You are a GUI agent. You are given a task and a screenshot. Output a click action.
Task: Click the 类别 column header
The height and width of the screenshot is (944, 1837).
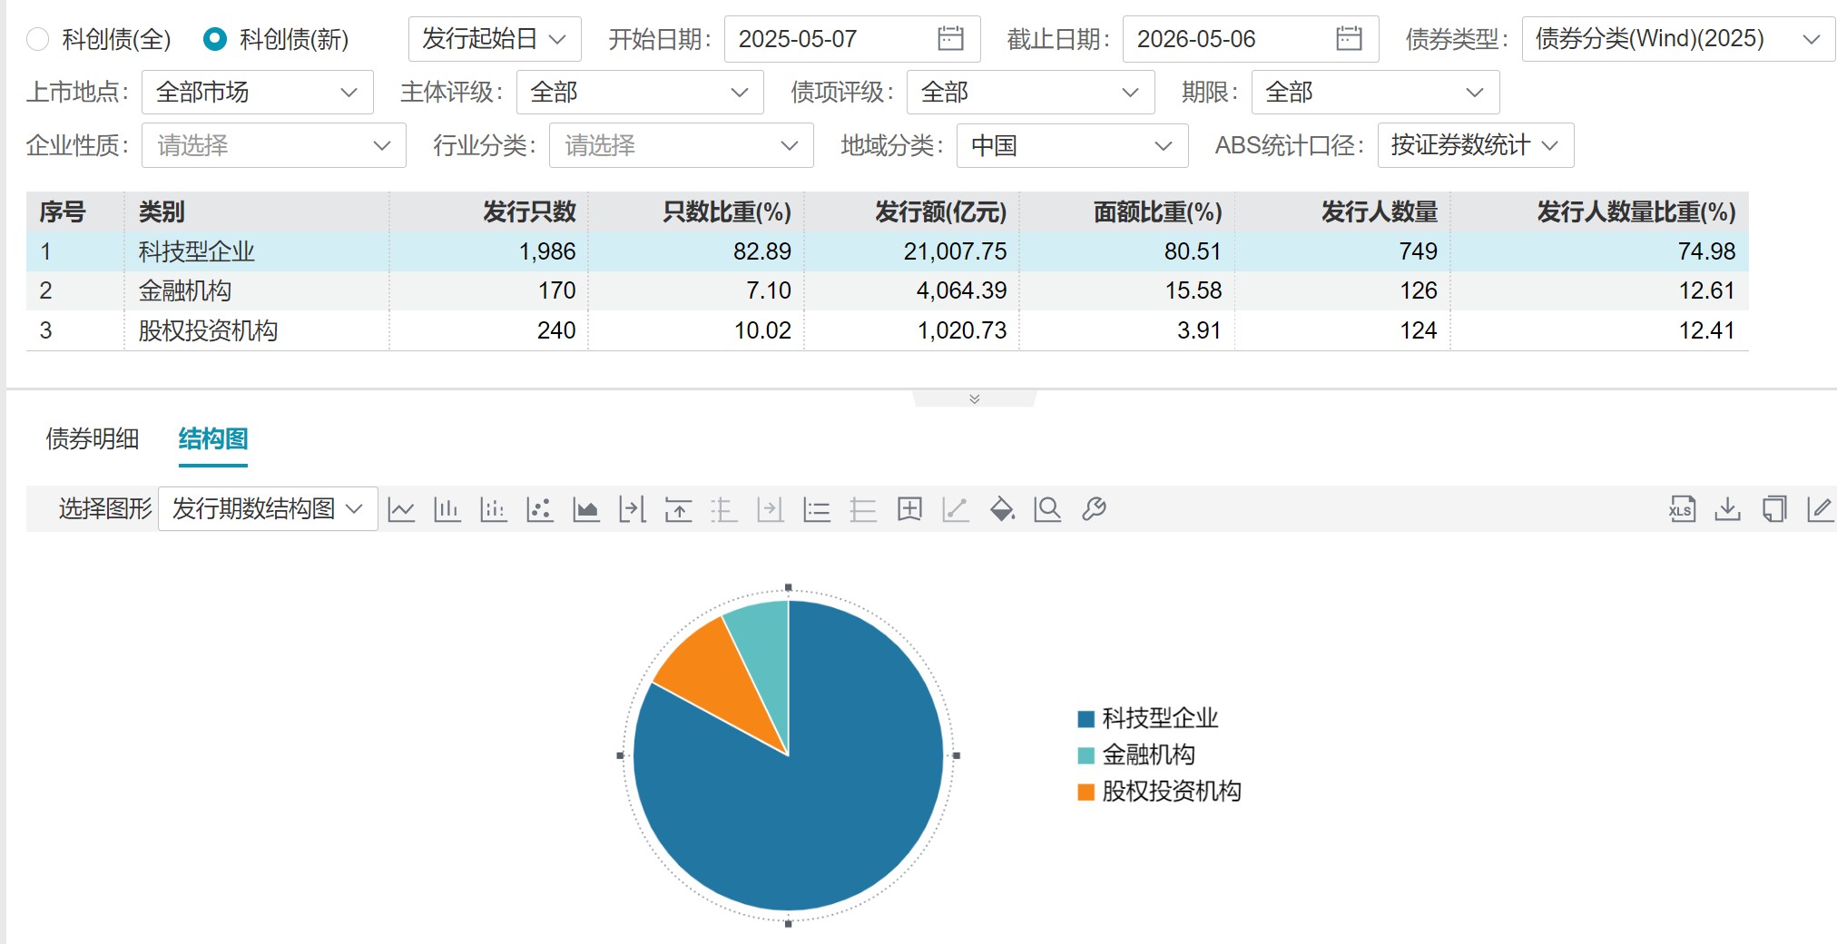pos(162,212)
